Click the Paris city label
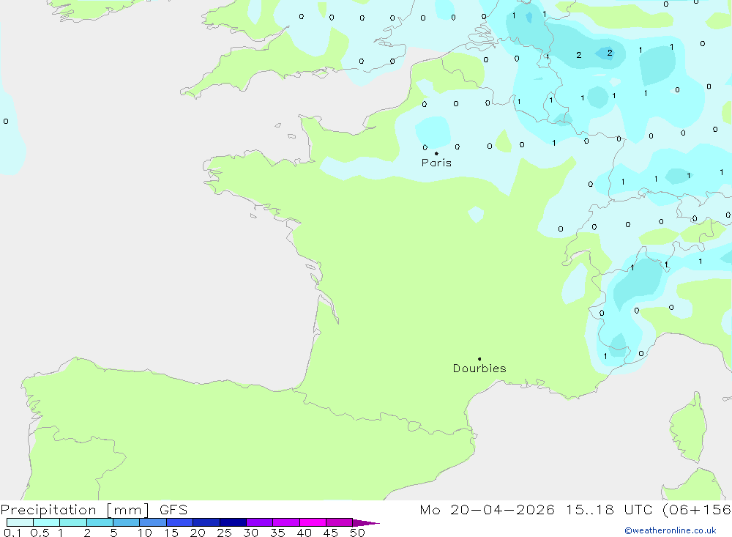732x537 pixels. pos(436,163)
